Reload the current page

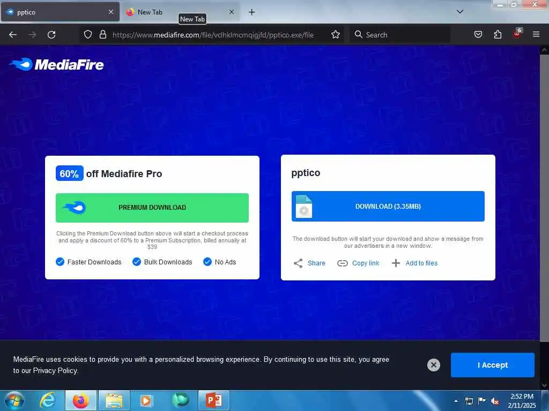pyautogui.click(x=51, y=35)
